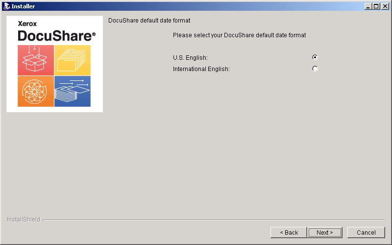Select the U.S. English radio button
The width and height of the screenshot is (392, 245).
315,57
